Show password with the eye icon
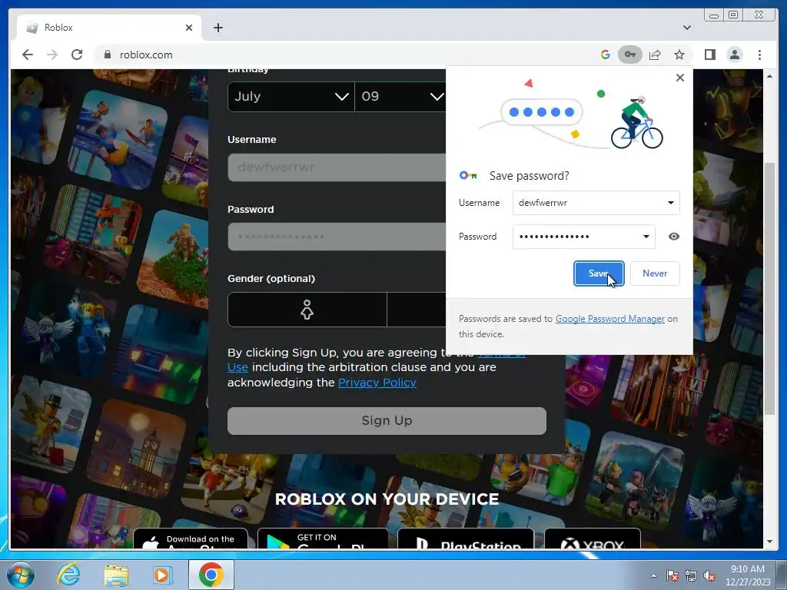This screenshot has width=787, height=590. coord(673,237)
